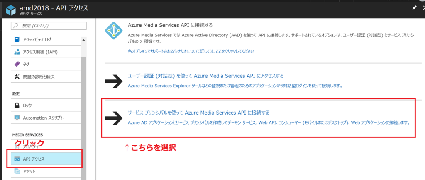425x180 pixels.
Task: Click ユーザー認証 (対話型) を使って access link
Action: click(205, 76)
